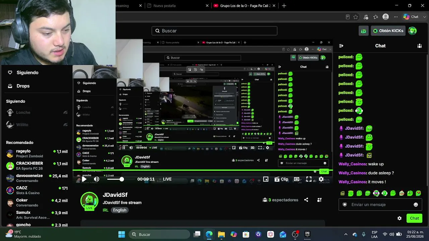Focus the Buscar search field on Kick
The image size is (429, 241).
click(214, 31)
